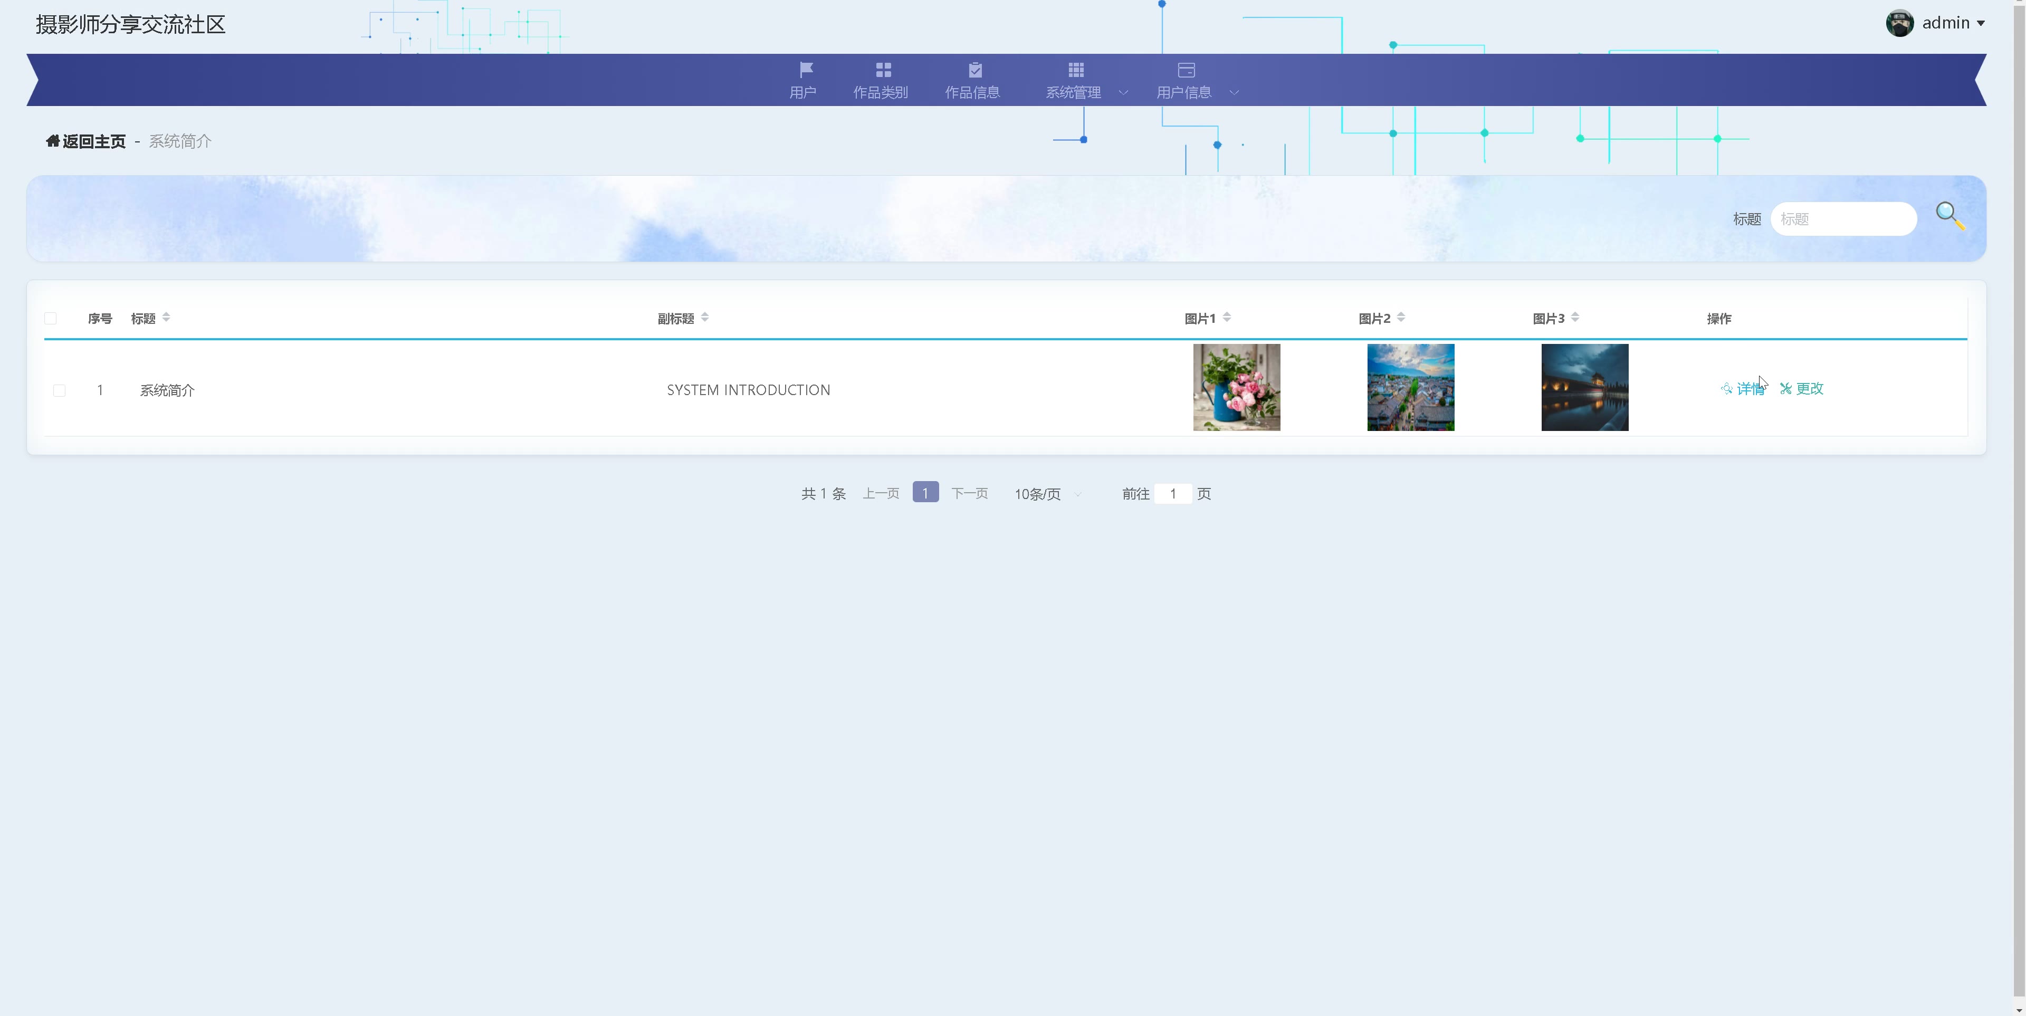
Task: Tick the checkbox for row 1
Action: click(x=59, y=390)
